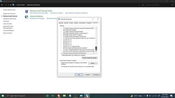Open View network status and tasks

pyautogui.click(x=39, y=13)
